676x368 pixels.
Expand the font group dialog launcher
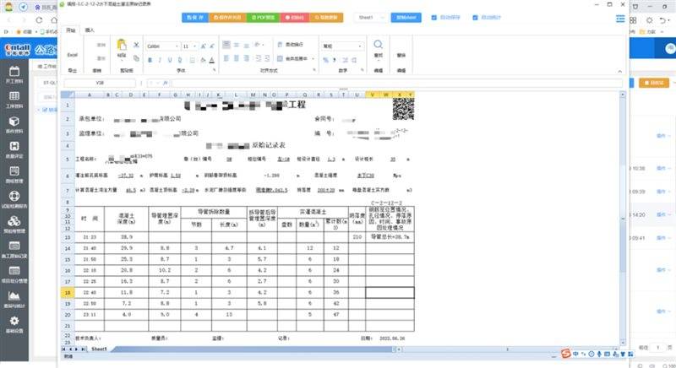click(215, 70)
